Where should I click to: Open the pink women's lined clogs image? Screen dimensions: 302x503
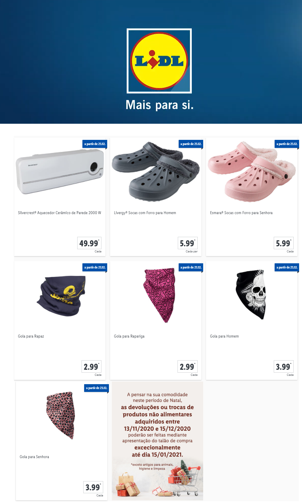[x=252, y=171]
